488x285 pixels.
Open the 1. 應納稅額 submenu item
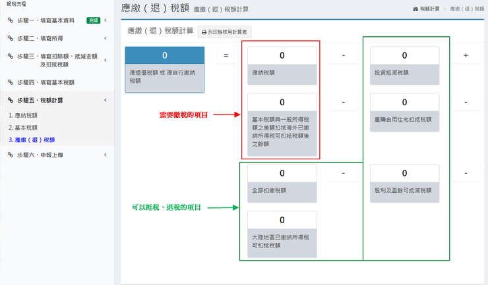[x=22, y=115]
